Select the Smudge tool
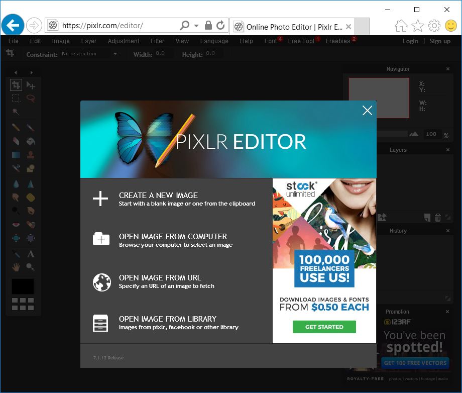Screen dimensions: 462x393 click(16, 197)
